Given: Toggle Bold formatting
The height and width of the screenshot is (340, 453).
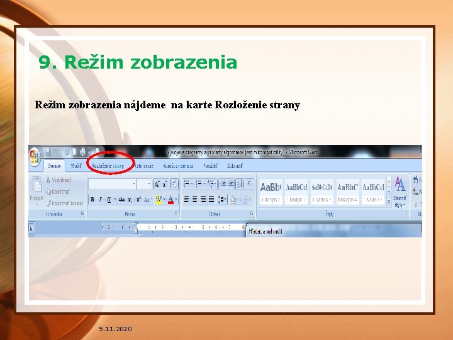Looking at the screenshot, I should [92, 200].
